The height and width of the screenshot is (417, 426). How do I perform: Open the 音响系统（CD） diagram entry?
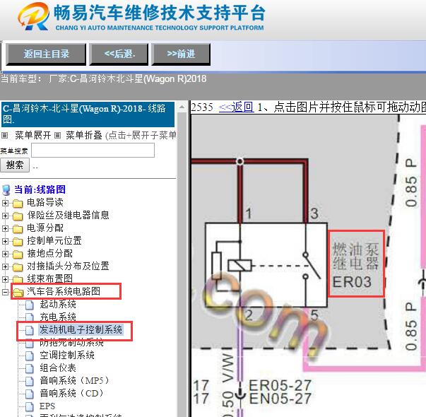click(x=72, y=394)
